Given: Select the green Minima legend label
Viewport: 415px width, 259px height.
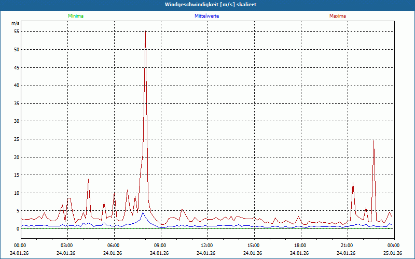Looking at the screenshot, I should (x=76, y=16).
